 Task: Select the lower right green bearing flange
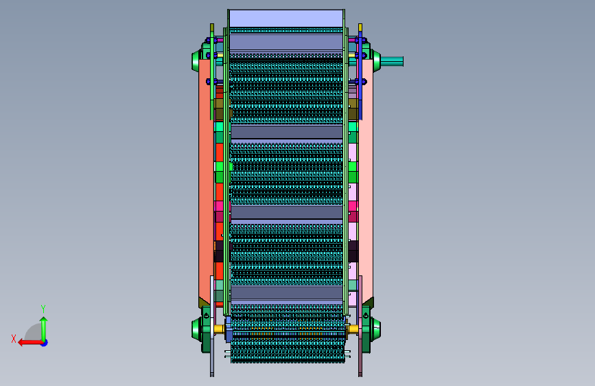tap(375, 329)
